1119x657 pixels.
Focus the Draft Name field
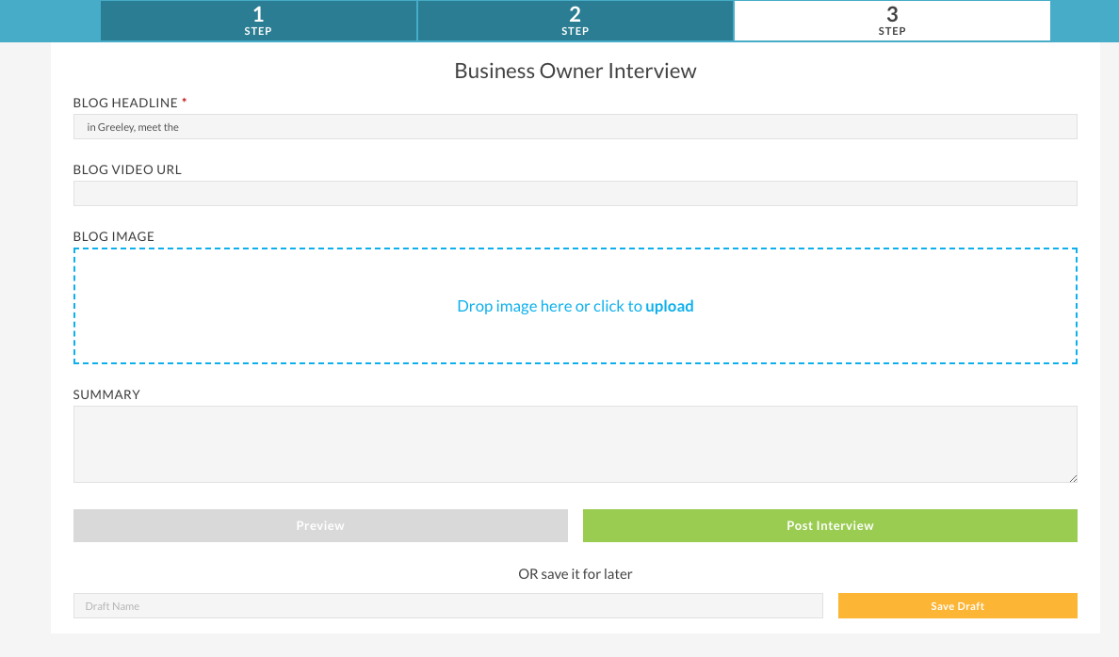(x=448, y=605)
